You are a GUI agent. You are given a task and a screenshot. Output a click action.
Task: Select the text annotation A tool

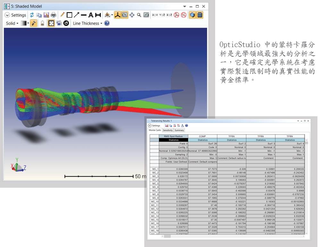pos(91,15)
